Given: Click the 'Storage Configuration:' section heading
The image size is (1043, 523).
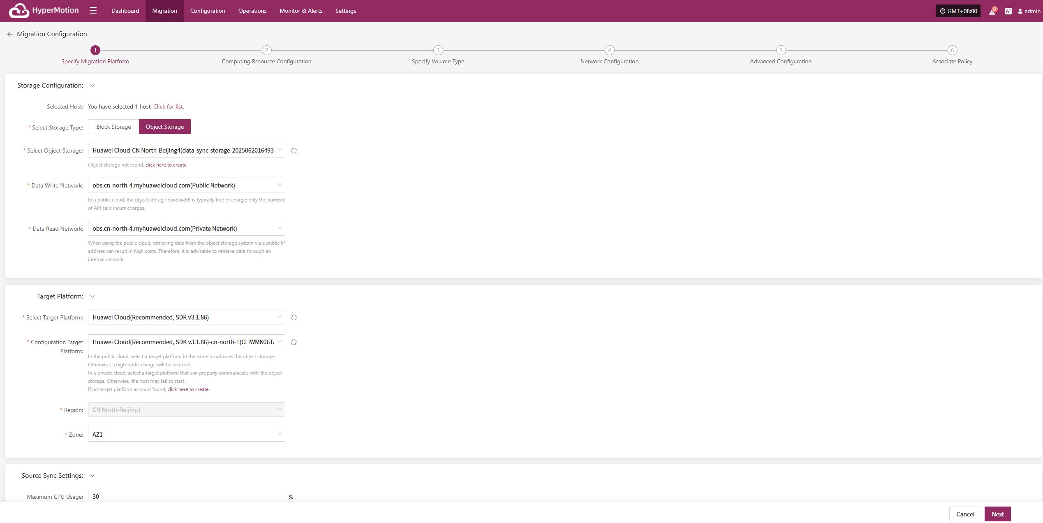Looking at the screenshot, I should [x=50, y=86].
